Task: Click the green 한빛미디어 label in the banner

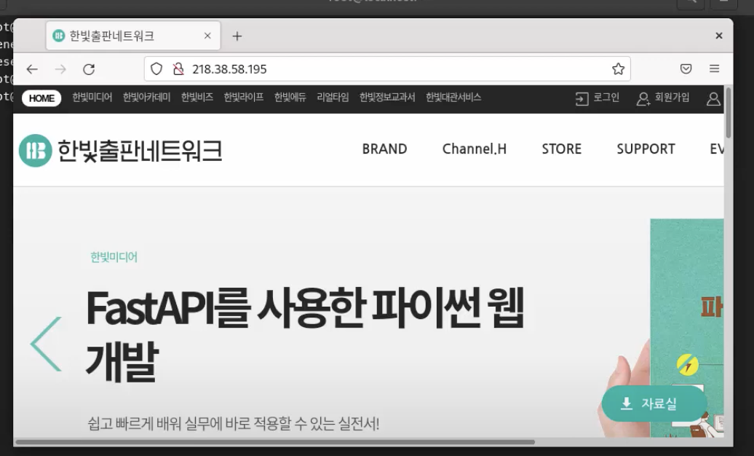Action: 114,257
